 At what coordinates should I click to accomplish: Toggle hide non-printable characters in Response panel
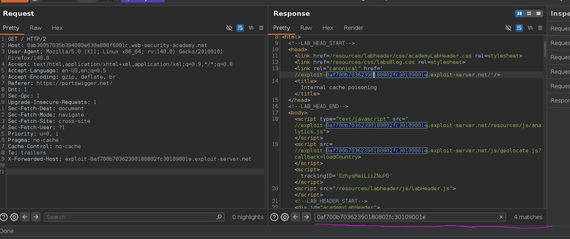click(x=508, y=28)
